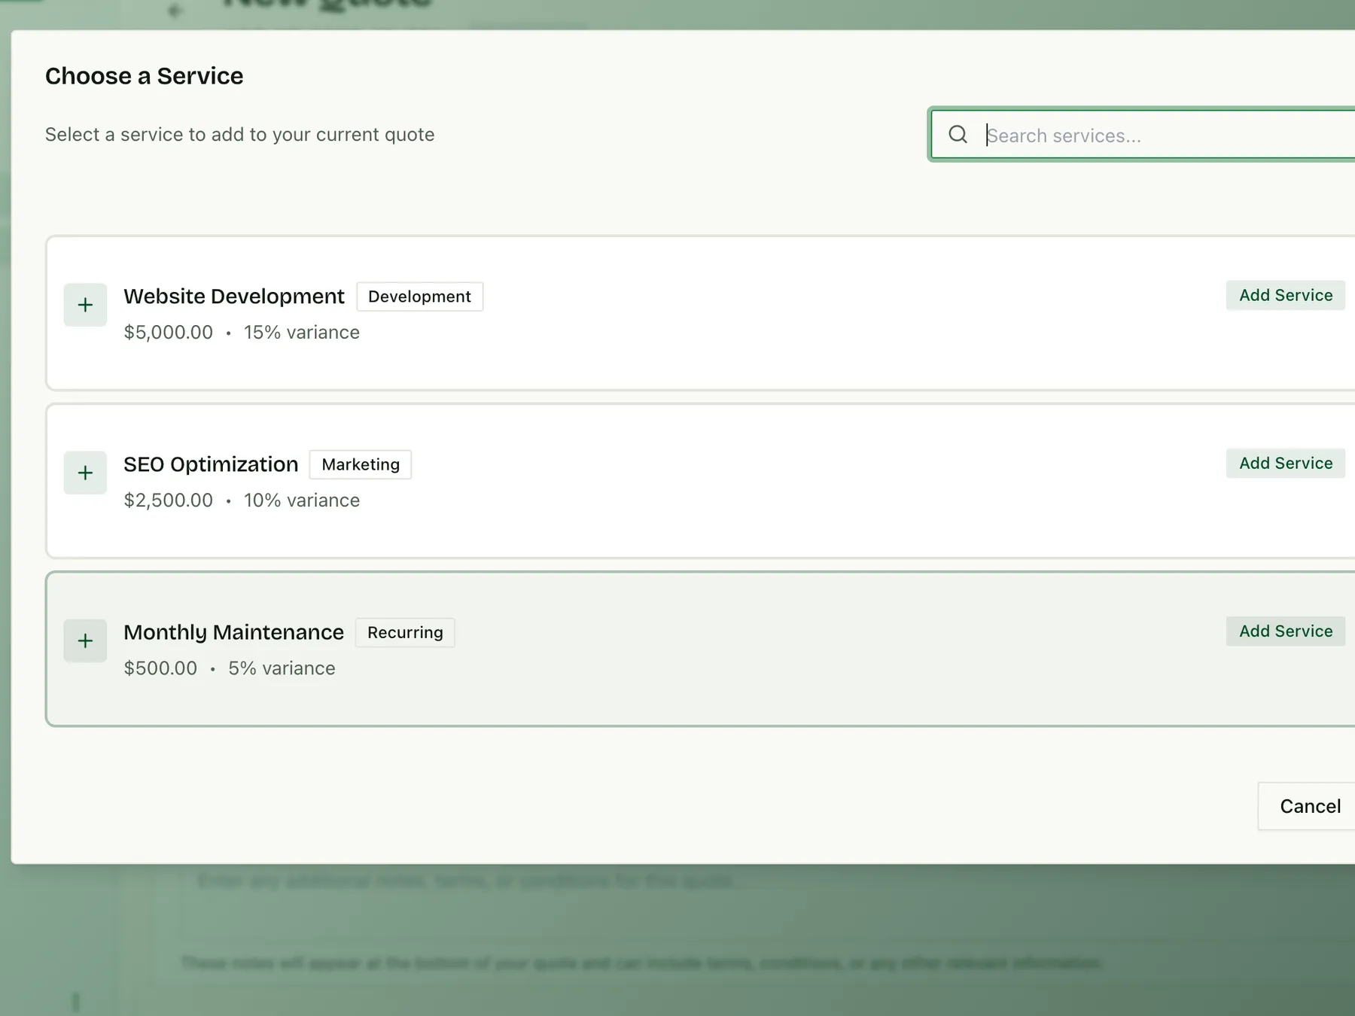Add the Website Development service
The height and width of the screenshot is (1016, 1355).
point(1286,295)
